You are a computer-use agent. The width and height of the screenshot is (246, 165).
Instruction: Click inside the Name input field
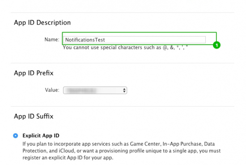click(x=134, y=40)
